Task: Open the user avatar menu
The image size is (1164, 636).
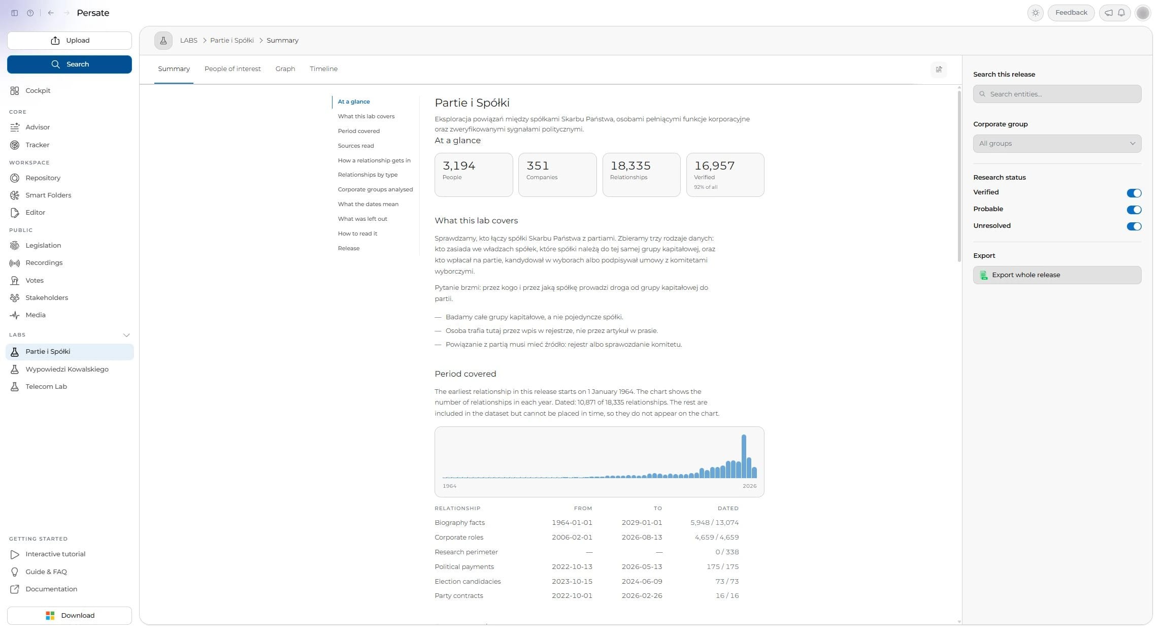Action: pyautogui.click(x=1143, y=13)
